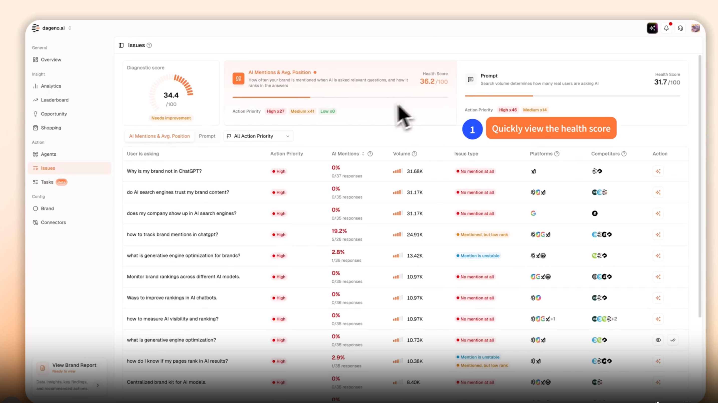
Task: Open Brand config page
Action: pyautogui.click(x=69, y=209)
